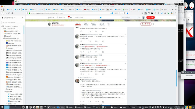Click the @depon2019 mention link

[89, 47]
